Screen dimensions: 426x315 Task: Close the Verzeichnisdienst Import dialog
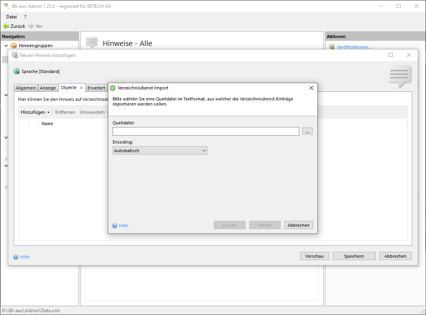point(311,88)
